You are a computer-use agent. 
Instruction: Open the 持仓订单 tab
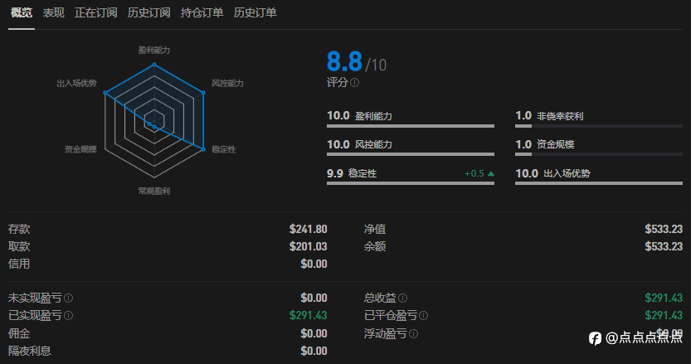point(202,12)
